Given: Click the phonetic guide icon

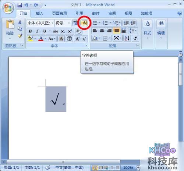Looking at the screenshot, I should [75, 23].
